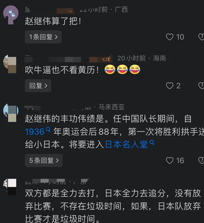
Task: Open the 日本名人堂 search link
Action: (x=126, y=144)
